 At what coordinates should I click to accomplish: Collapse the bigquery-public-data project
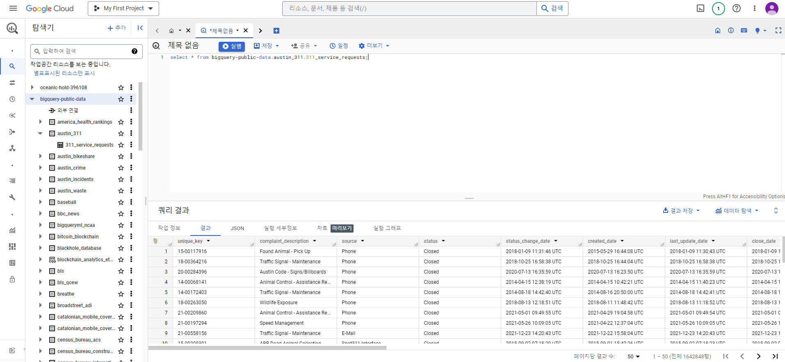tap(32, 99)
